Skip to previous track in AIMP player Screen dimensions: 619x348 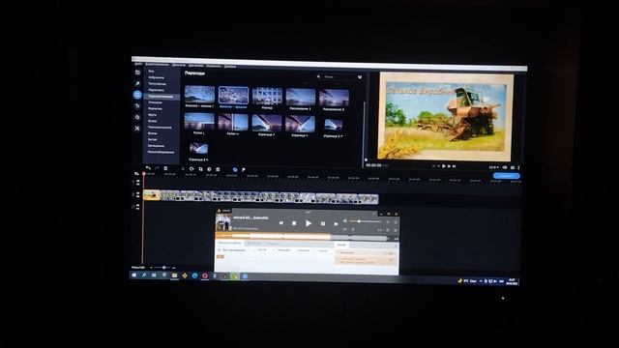point(281,223)
